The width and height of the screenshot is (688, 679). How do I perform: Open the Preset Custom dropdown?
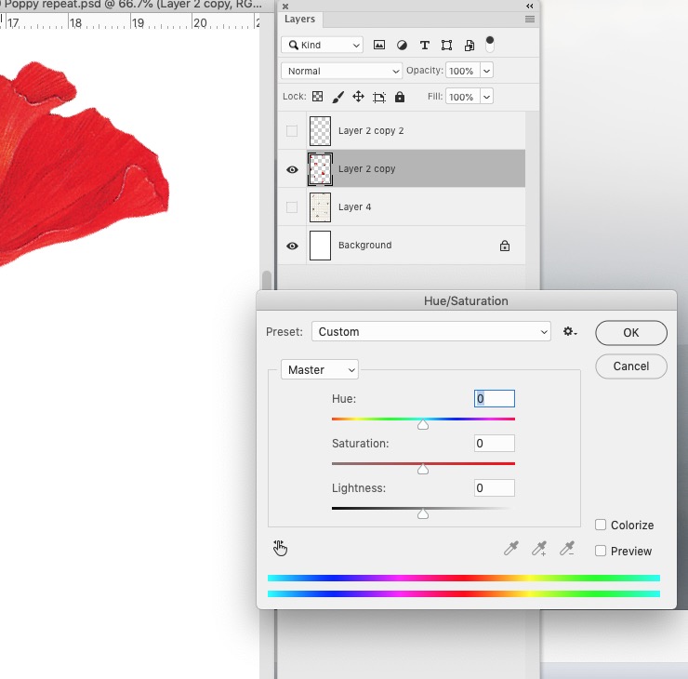[430, 331]
